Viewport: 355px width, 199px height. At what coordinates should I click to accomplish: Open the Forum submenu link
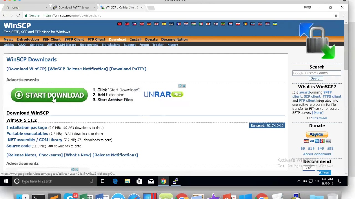coord(144,45)
